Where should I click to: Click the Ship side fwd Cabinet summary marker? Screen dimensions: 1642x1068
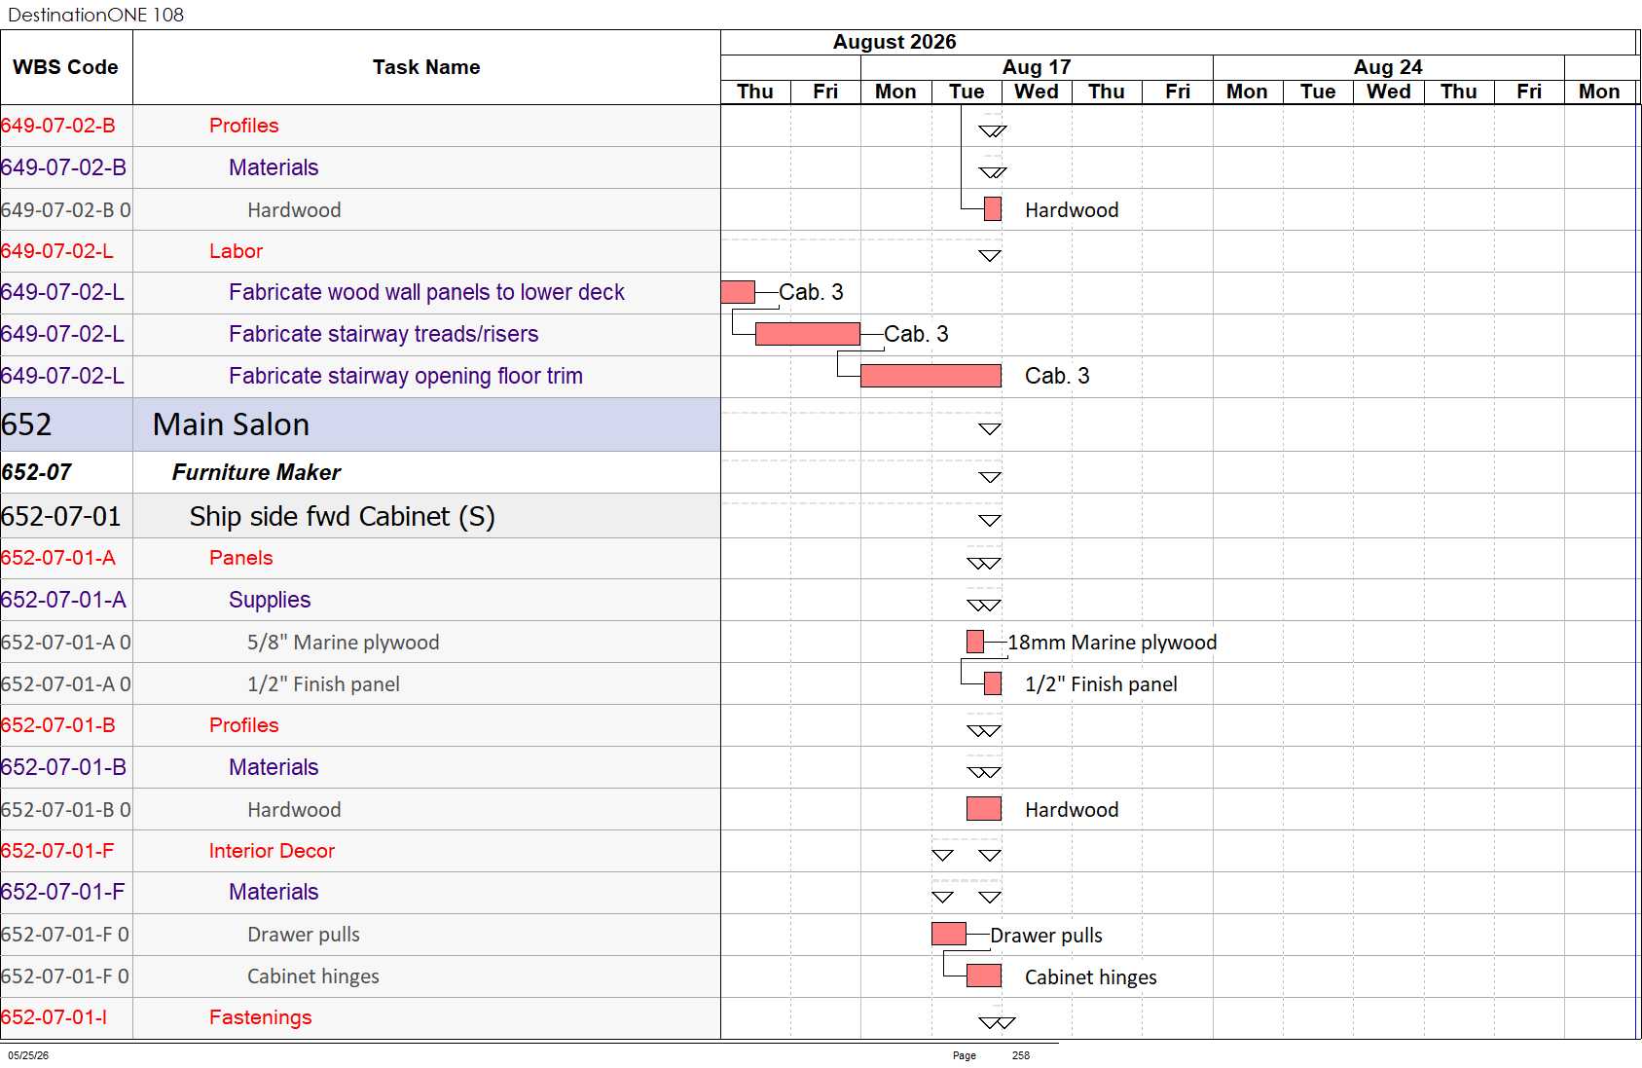(990, 520)
